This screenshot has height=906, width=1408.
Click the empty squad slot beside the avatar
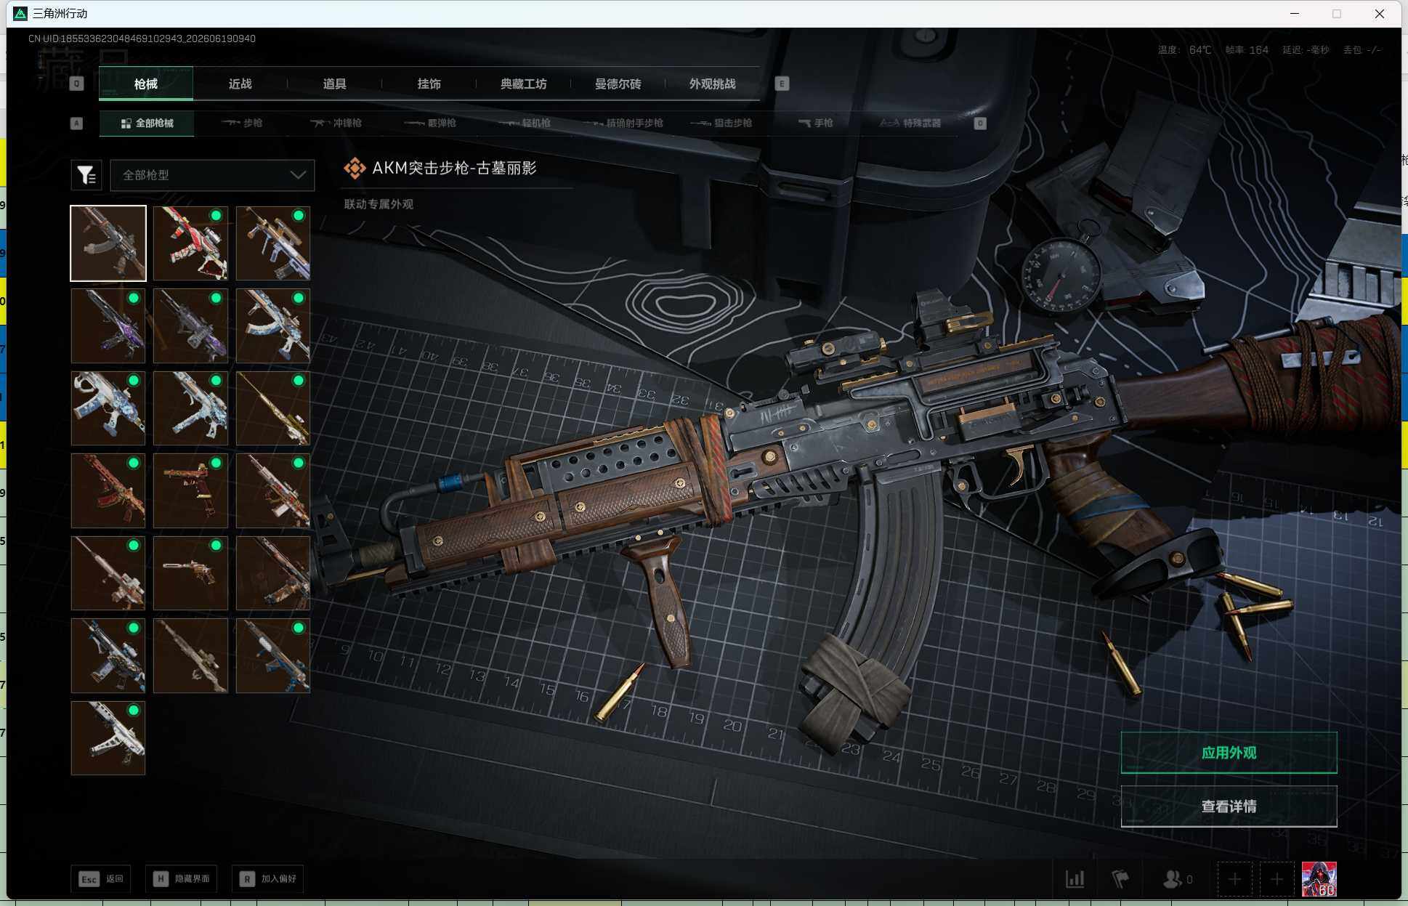click(1276, 879)
